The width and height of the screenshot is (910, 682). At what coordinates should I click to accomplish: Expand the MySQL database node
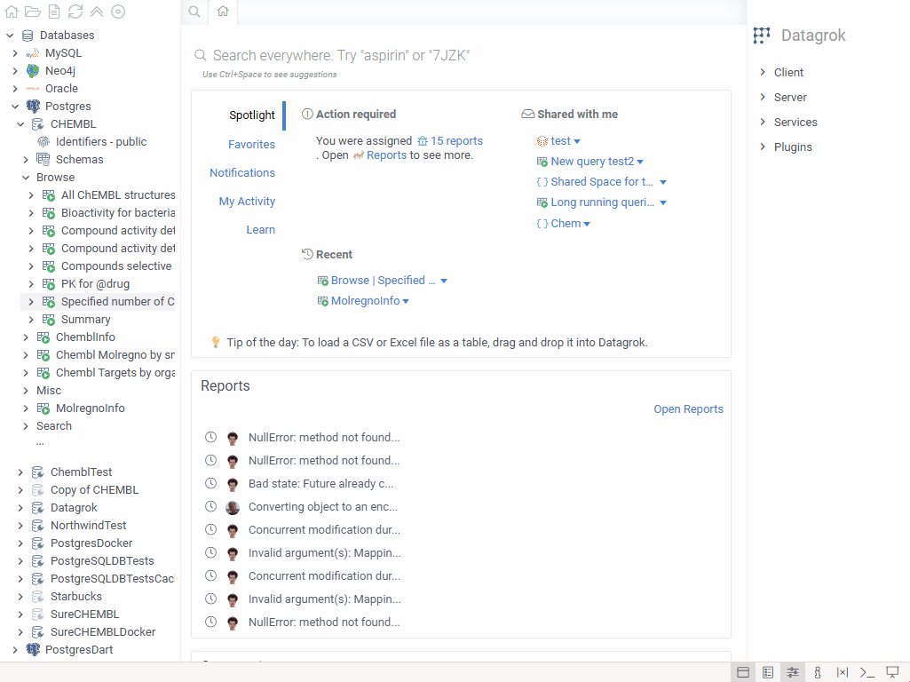[15, 53]
